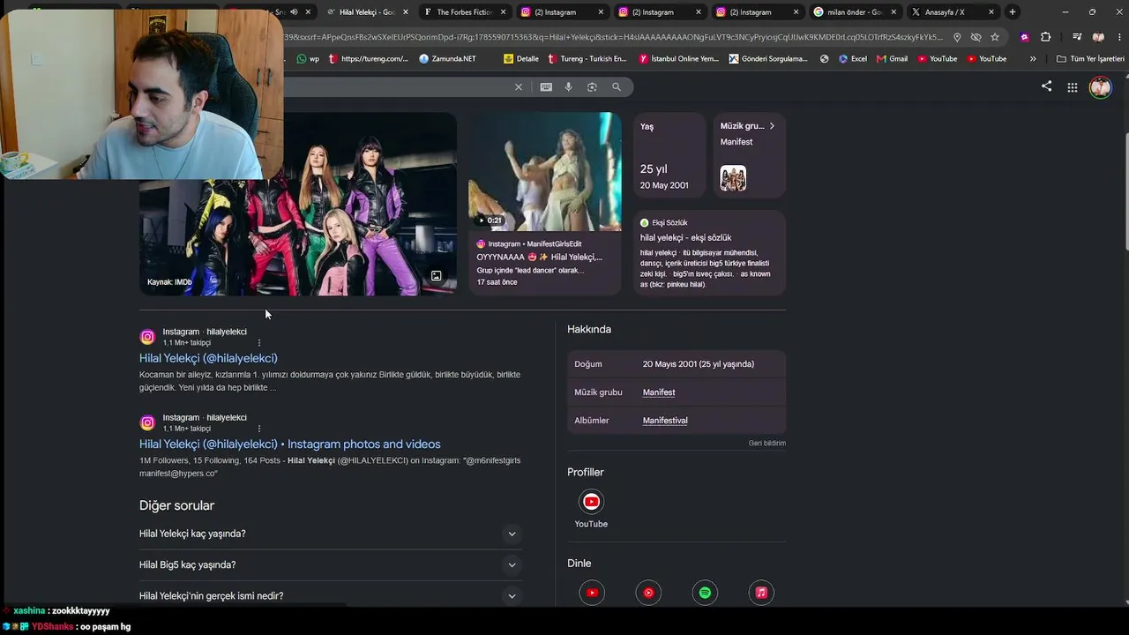The width and height of the screenshot is (1129, 635).
Task: Click the purple extension icon in toolbar
Action: (x=1024, y=37)
